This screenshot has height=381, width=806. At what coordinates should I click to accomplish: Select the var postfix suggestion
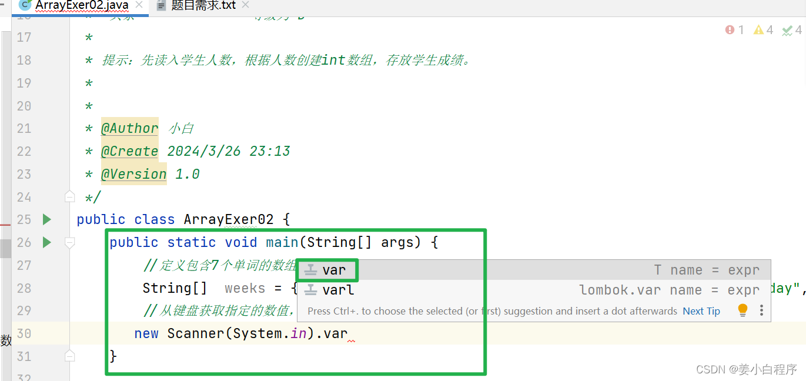(534, 270)
